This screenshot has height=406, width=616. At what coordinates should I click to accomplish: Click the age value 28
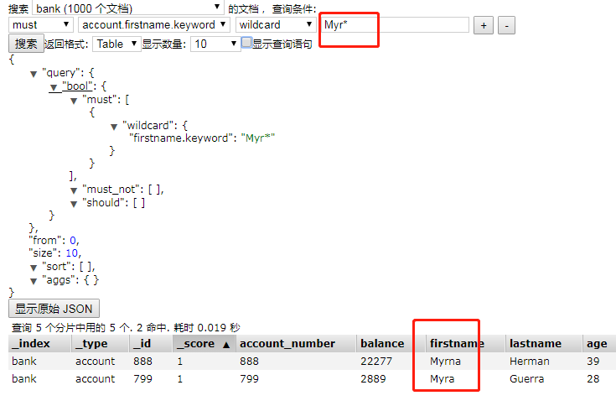tap(593, 379)
